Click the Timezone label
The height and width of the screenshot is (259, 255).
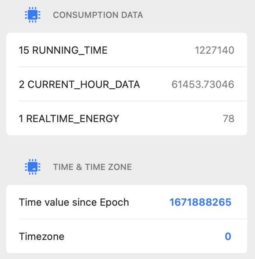tap(42, 236)
